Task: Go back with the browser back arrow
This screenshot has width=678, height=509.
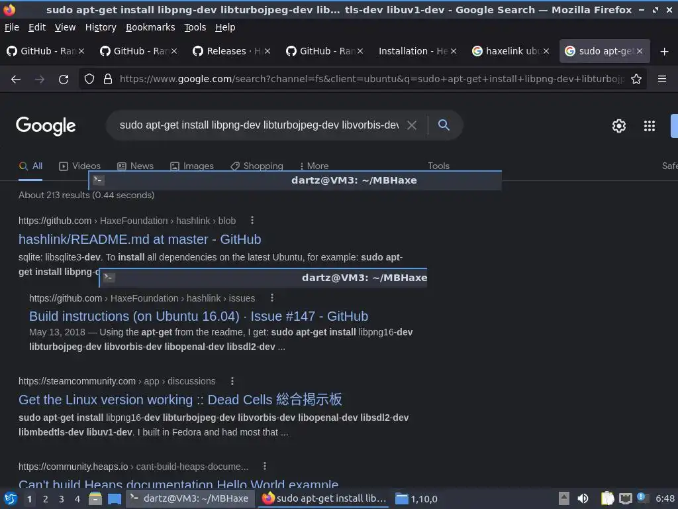Action: click(x=16, y=80)
